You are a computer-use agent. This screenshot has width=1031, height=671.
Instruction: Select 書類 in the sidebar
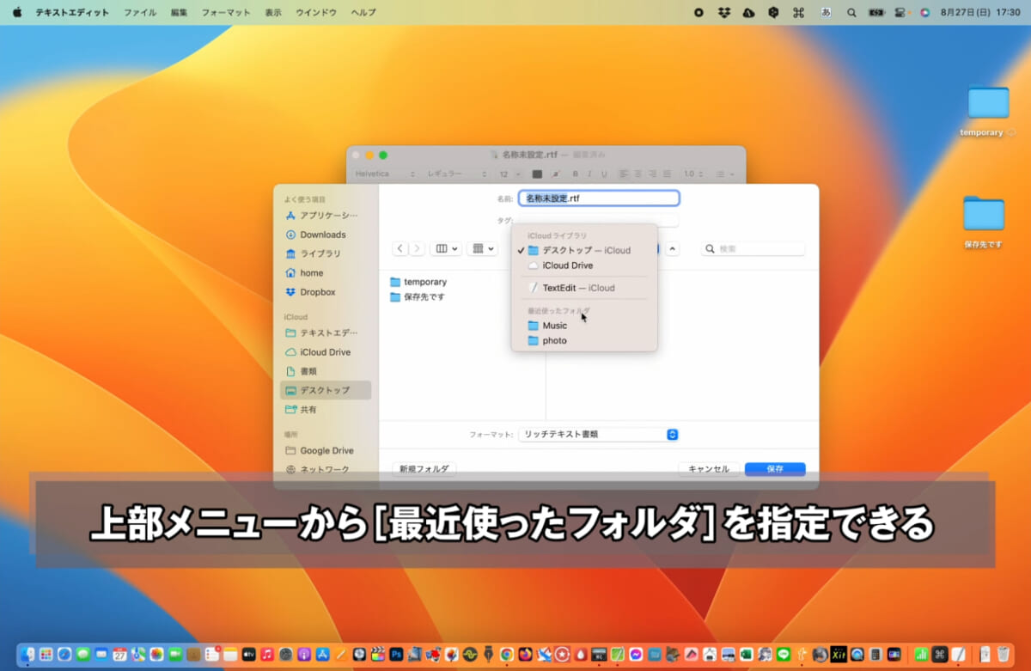coord(326,371)
